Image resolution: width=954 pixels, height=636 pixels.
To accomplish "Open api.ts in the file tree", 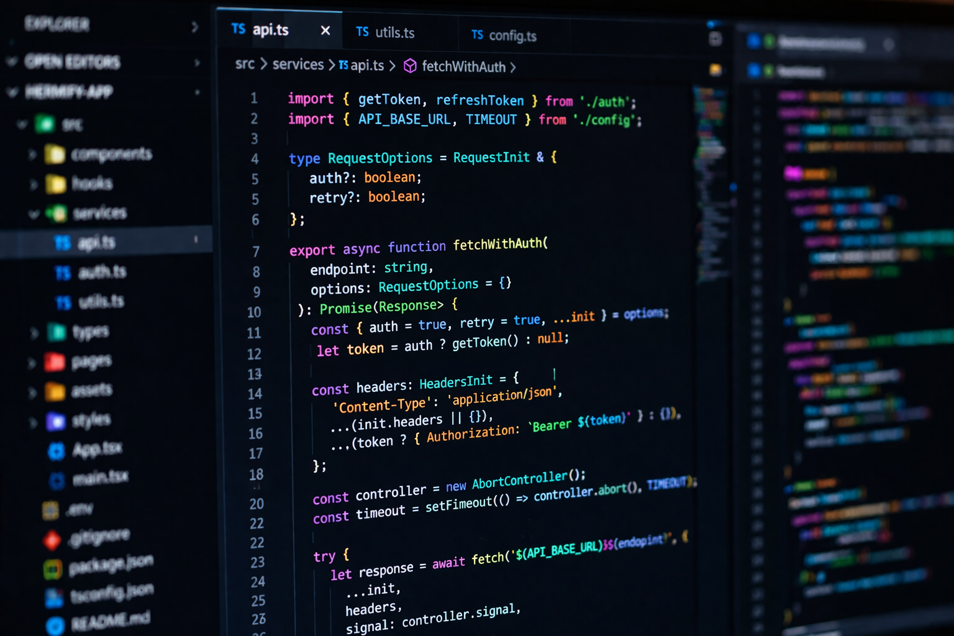I will pos(97,243).
